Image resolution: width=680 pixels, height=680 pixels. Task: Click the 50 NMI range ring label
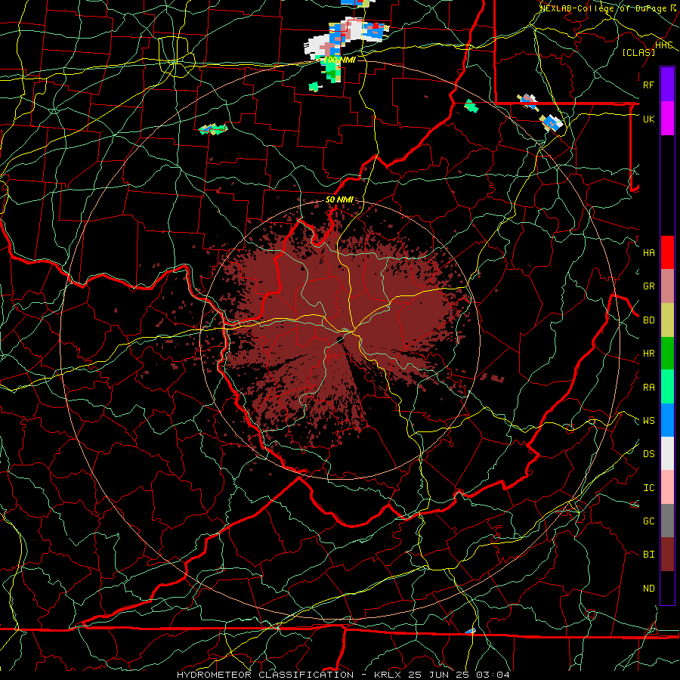[339, 199]
